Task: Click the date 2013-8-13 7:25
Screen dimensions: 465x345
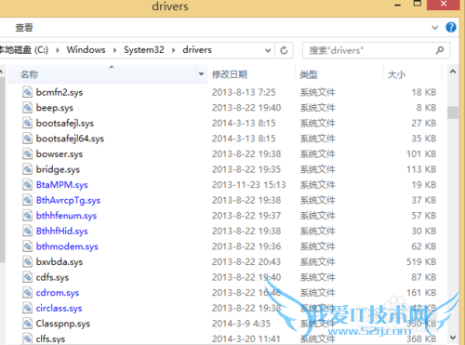Action: (x=244, y=93)
